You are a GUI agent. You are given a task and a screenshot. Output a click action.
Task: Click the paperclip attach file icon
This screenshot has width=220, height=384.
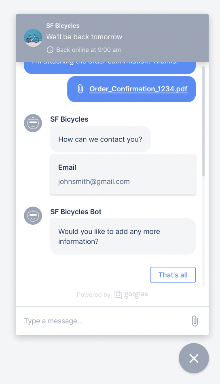coord(195,321)
